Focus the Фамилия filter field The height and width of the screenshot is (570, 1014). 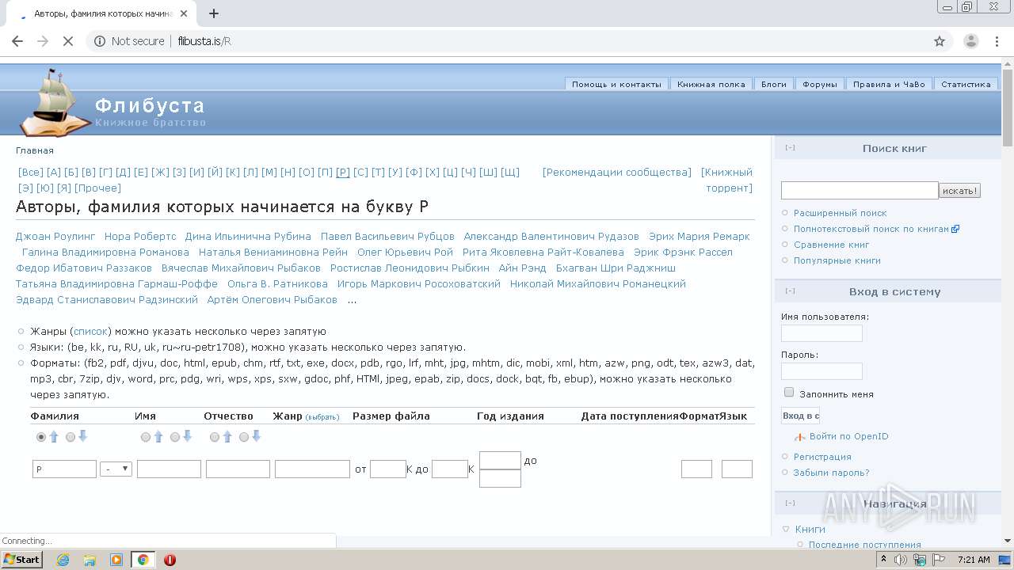(x=64, y=469)
